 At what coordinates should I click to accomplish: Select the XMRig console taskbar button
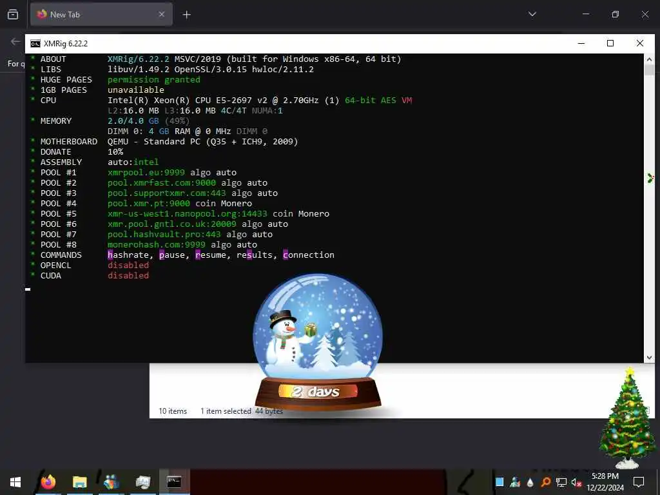point(174,481)
